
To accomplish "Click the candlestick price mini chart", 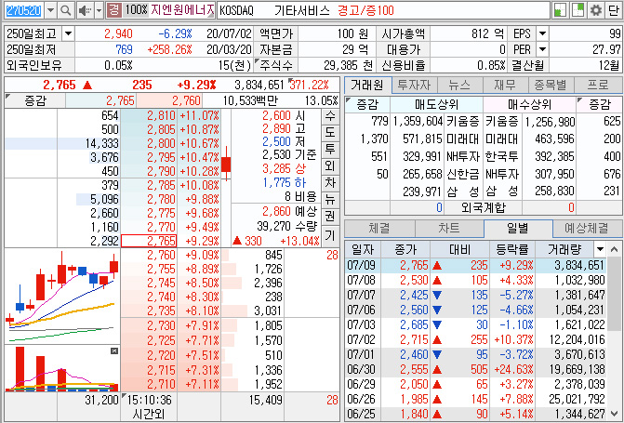I will tap(62, 296).
